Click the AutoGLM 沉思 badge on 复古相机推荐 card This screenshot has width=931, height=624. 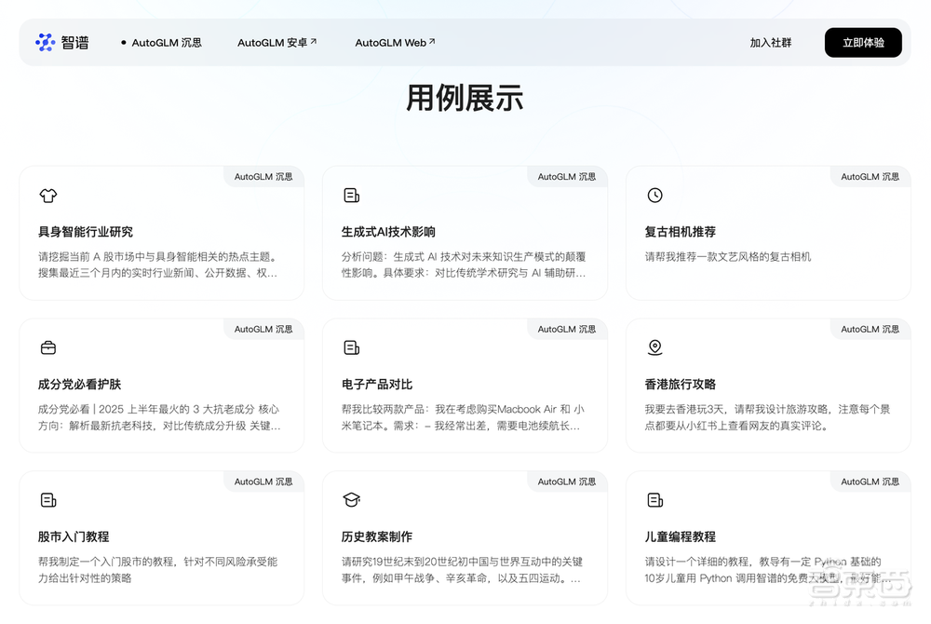869,177
